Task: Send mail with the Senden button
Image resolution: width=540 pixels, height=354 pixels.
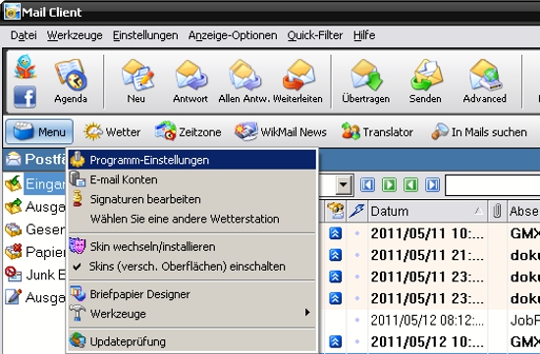Action: click(425, 81)
